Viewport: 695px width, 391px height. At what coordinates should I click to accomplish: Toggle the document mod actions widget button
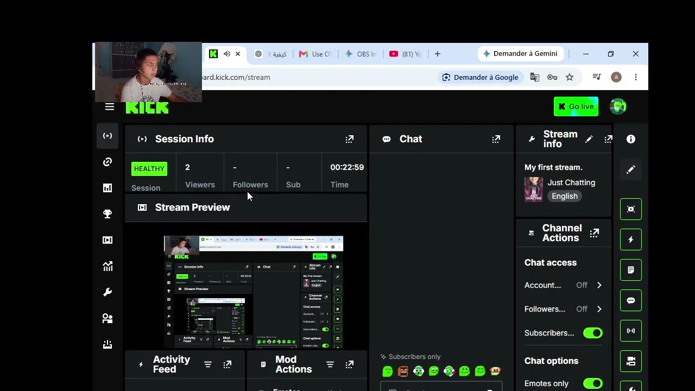(631, 270)
